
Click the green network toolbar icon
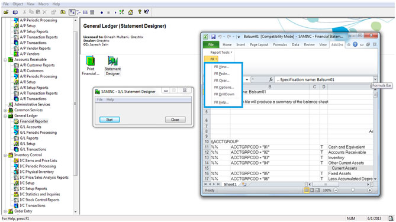[x=122, y=12]
